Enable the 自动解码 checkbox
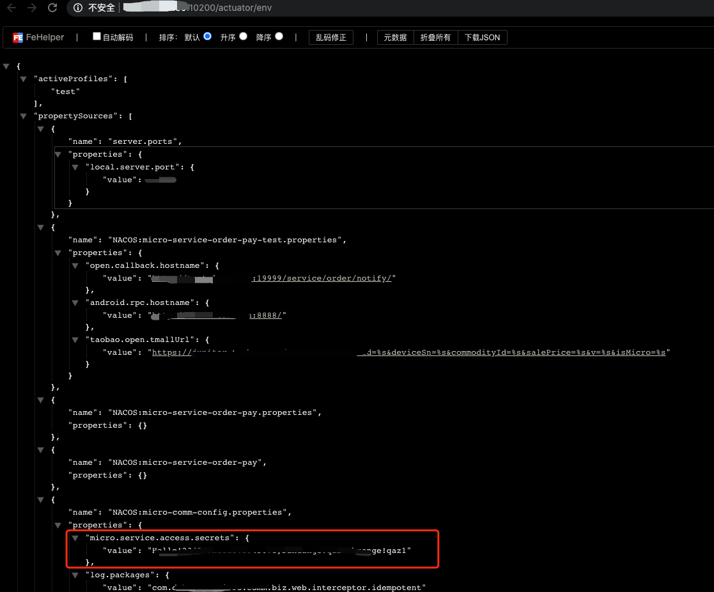The height and width of the screenshot is (592, 714). pyautogui.click(x=97, y=36)
